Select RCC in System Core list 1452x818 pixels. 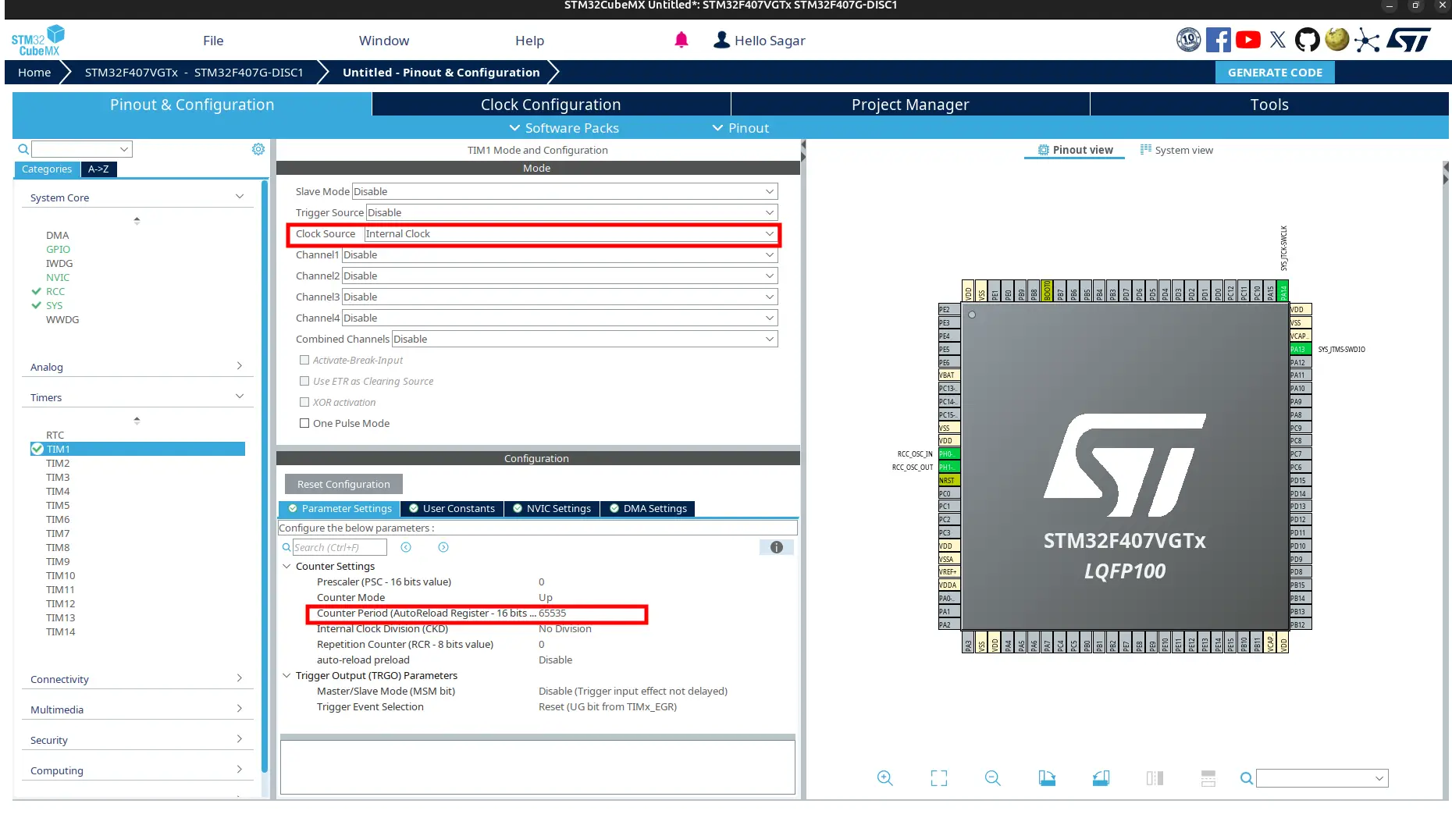(55, 291)
